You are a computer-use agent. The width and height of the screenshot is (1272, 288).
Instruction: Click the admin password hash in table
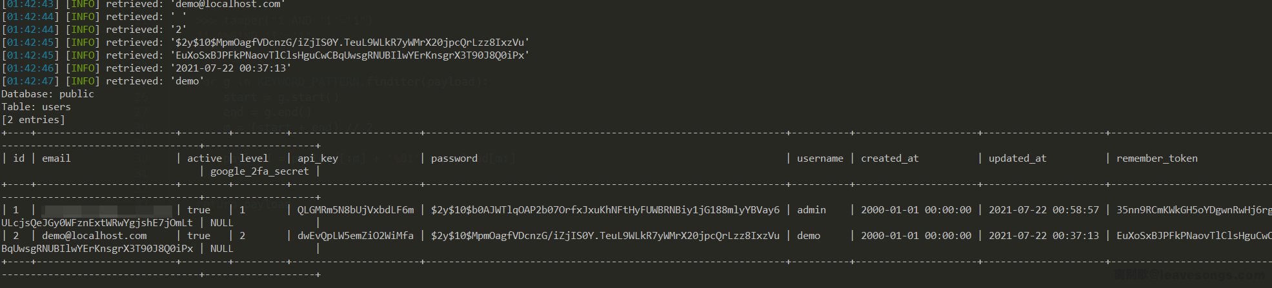click(605, 210)
